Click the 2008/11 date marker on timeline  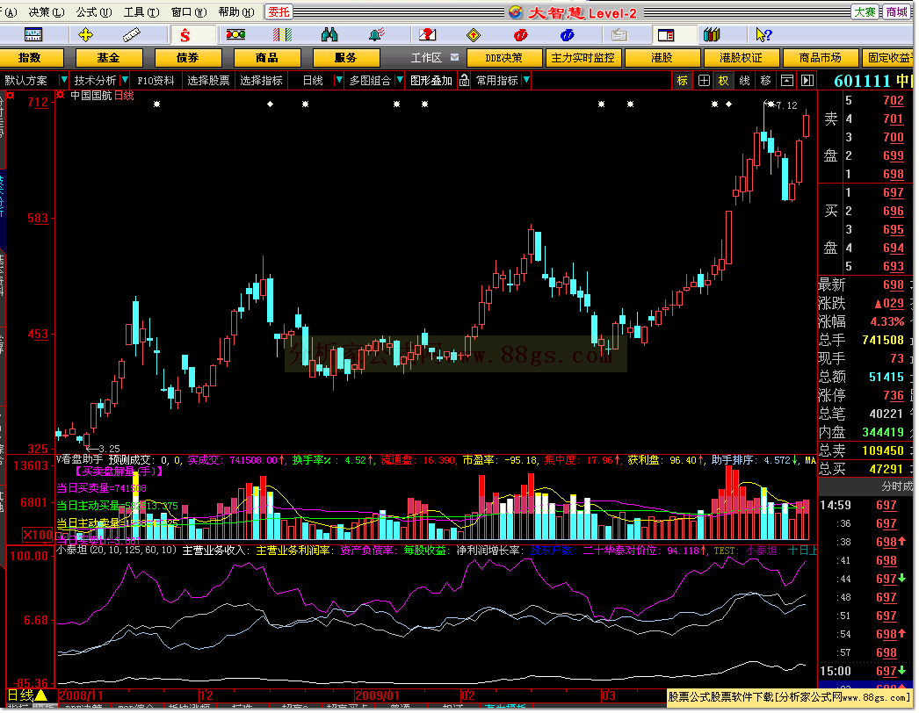82,695
